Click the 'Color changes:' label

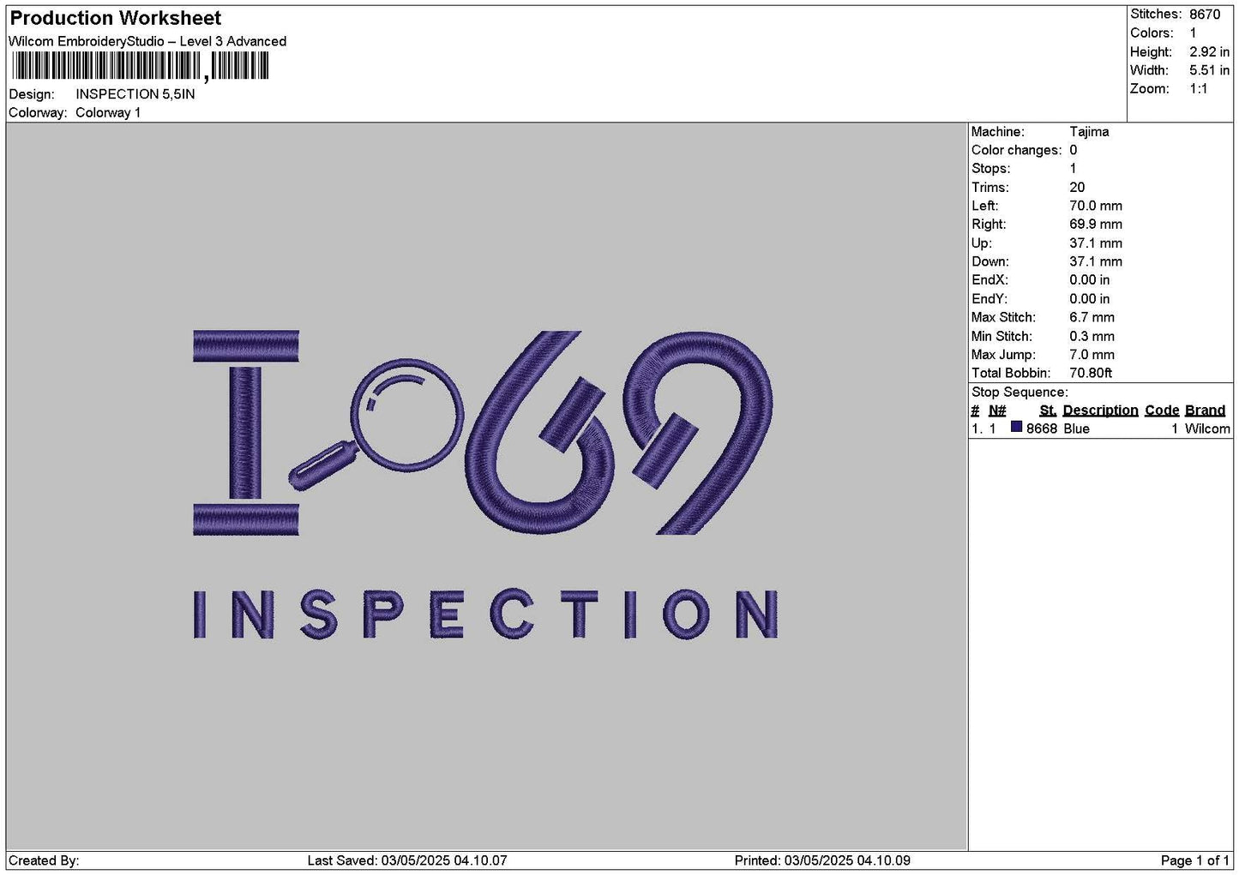pos(1016,151)
